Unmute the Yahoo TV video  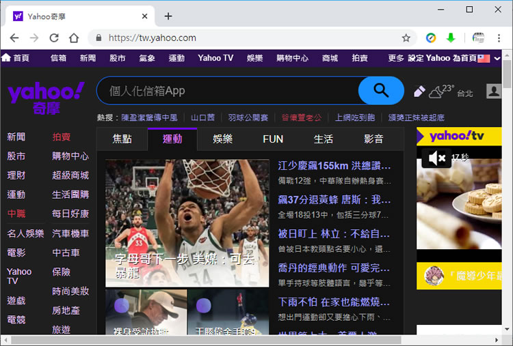(x=436, y=158)
